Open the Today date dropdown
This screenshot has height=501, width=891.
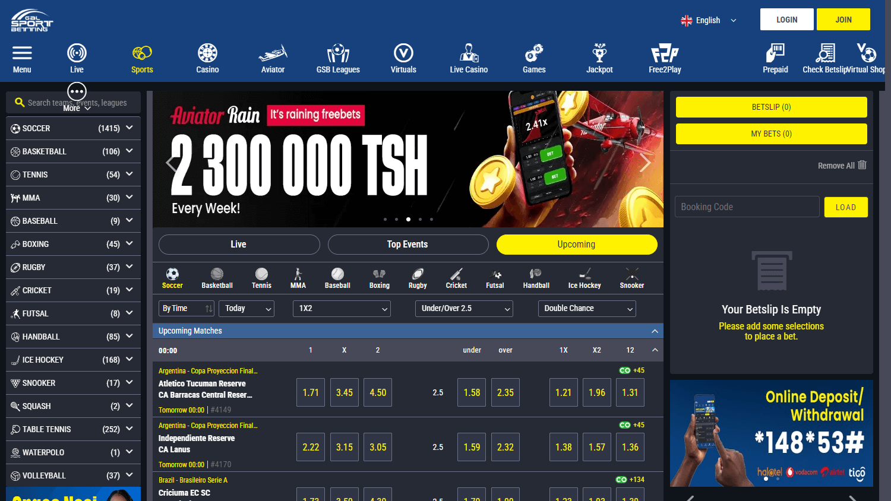[247, 309]
